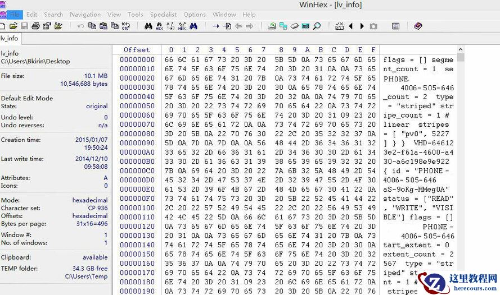
Task: Click the Undo arrow icon
Action: [x=80, y=26]
